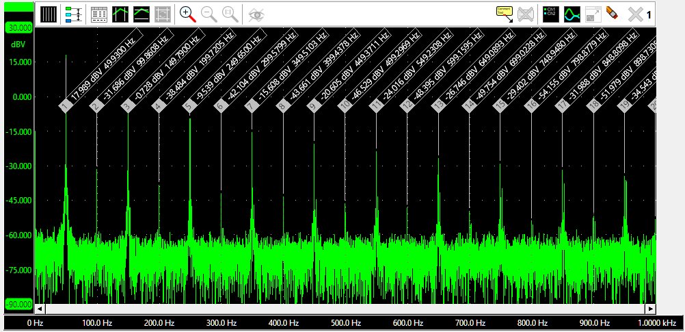Screen dimensions: 685x332
Task: Select the eraser tool icon
Action: [x=612, y=13]
